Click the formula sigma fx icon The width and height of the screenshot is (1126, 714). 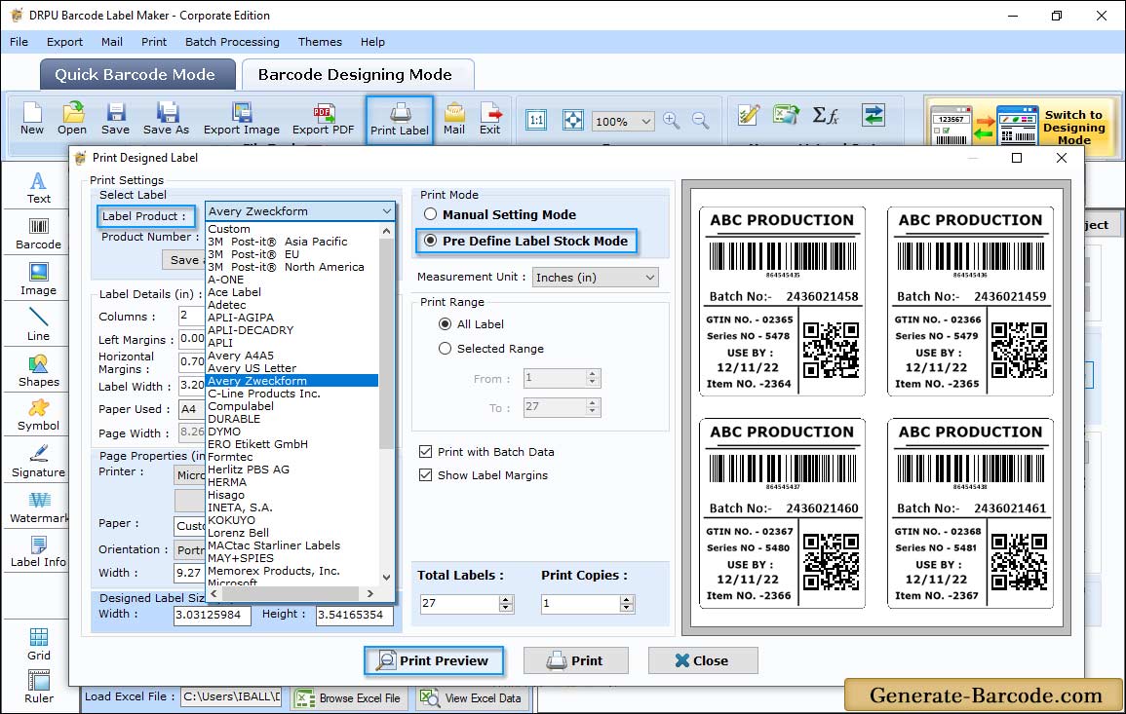coord(825,115)
